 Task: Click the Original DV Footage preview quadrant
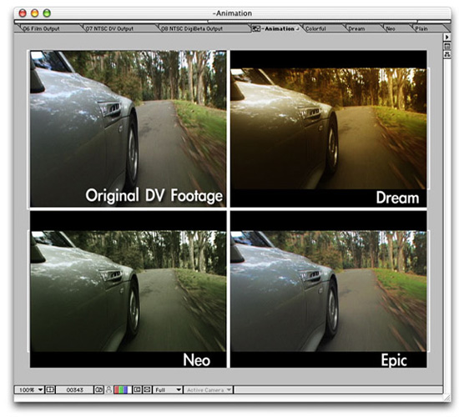click(x=128, y=128)
